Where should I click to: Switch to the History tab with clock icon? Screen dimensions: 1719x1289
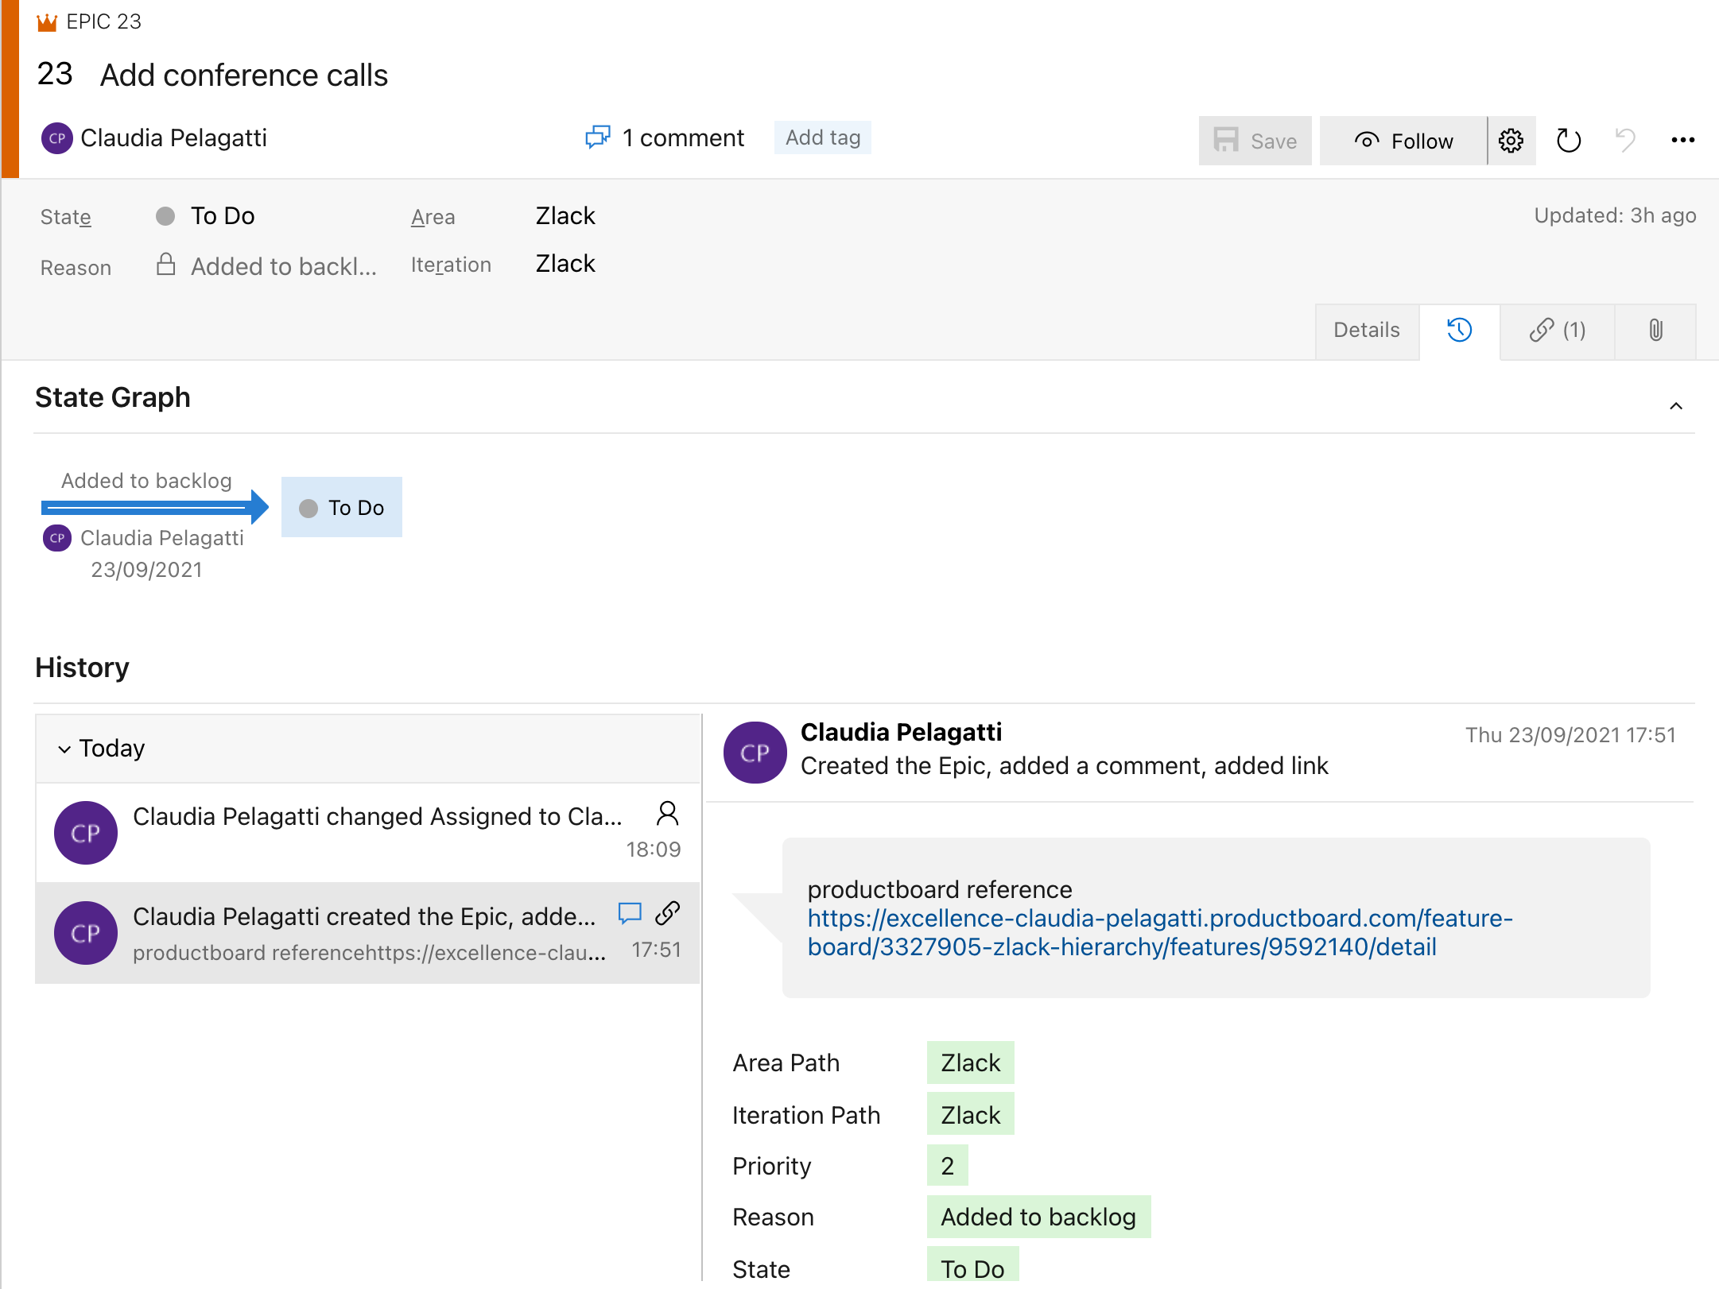pyautogui.click(x=1459, y=331)
